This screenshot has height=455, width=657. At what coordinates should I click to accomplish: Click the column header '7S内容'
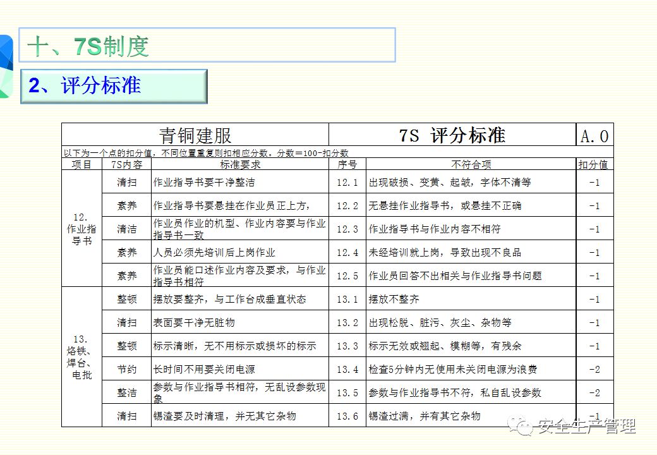126,164
